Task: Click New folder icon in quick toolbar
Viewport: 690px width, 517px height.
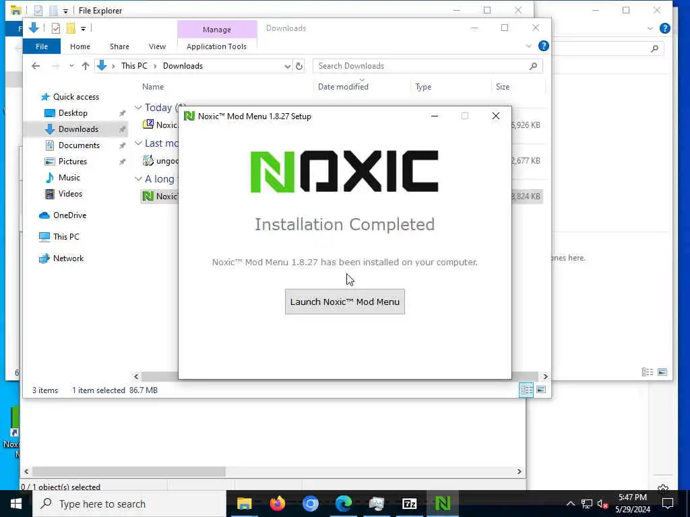Action: pyautogui.click(x=70, y=28)
